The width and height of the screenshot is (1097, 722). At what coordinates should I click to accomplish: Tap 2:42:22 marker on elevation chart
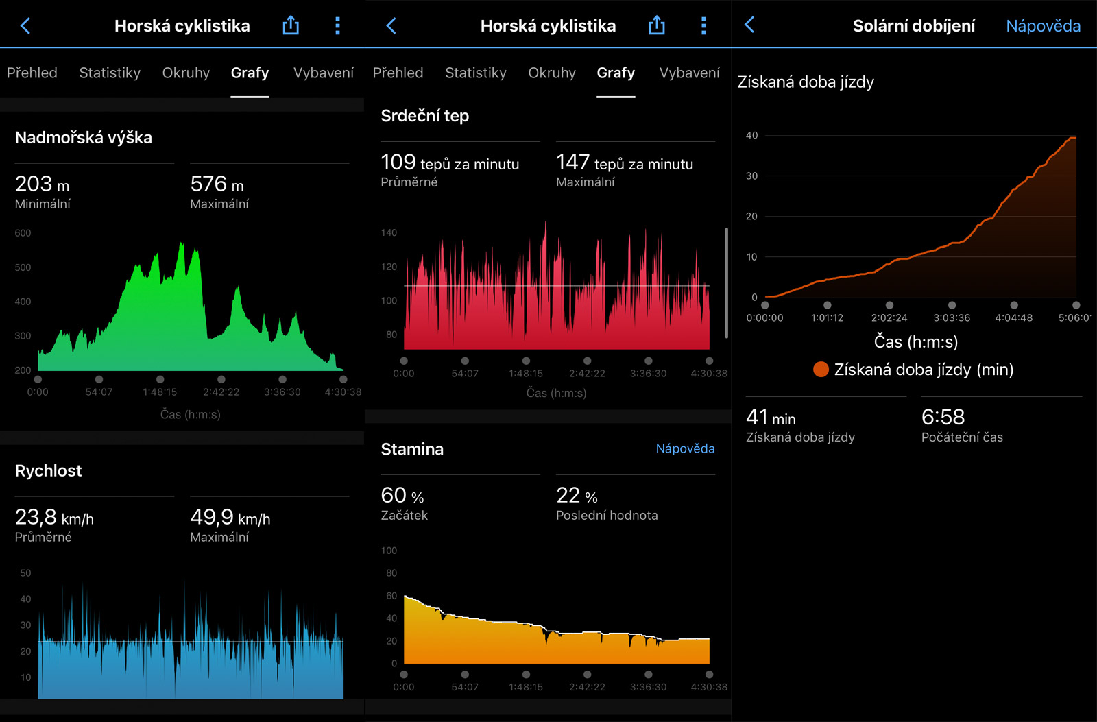[x=221, y=379]
